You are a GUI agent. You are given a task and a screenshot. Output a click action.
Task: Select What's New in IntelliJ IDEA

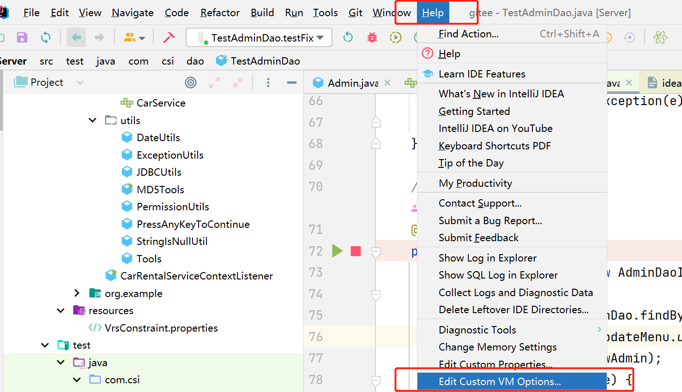512,94
